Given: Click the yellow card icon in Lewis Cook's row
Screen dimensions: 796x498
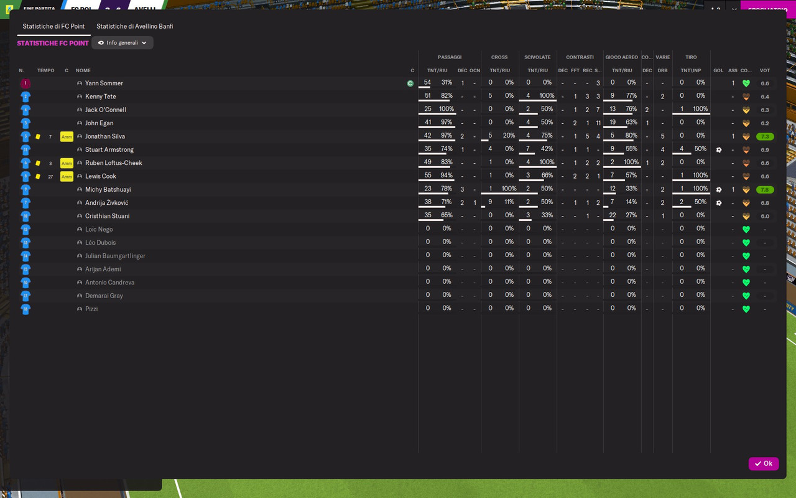Looking at the screenshot, I should tap(38, 176).
